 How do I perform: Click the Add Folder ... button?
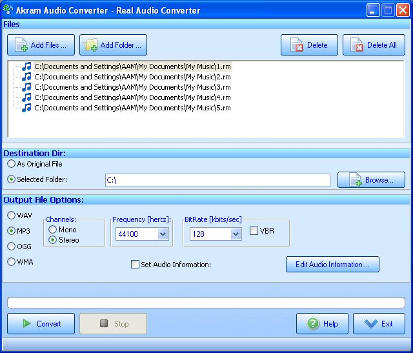pyautogui.click(x=114, y=45)
